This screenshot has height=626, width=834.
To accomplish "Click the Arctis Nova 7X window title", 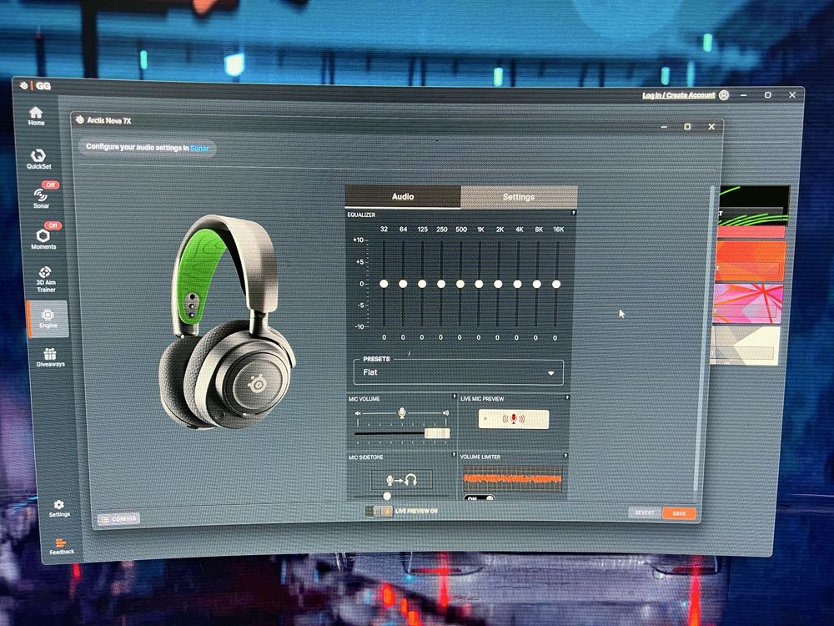I will point(109,120).
